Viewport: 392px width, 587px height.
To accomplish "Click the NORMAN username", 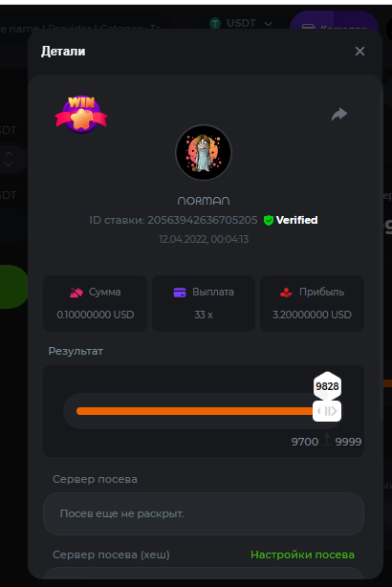I will coord(204,201).
